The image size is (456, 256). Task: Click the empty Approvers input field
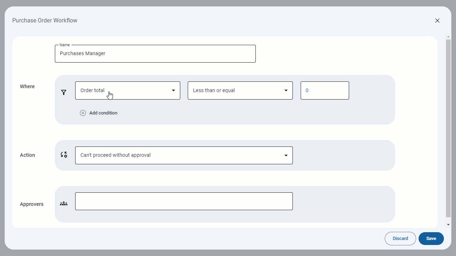(x=184, y=201)
